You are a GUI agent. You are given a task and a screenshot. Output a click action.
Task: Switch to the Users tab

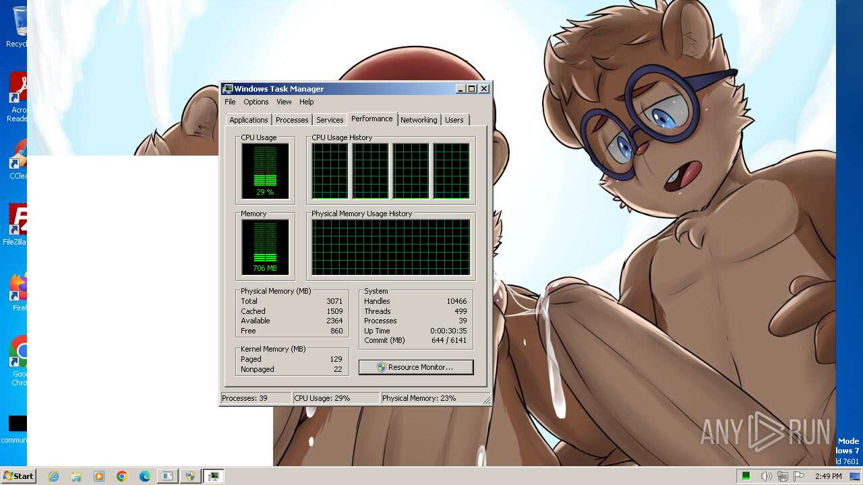point(454,120)
